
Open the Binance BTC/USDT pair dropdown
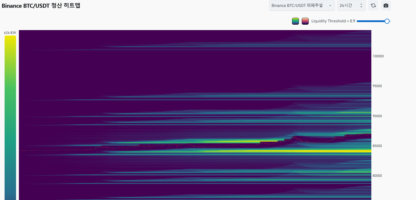click(302, 5)
